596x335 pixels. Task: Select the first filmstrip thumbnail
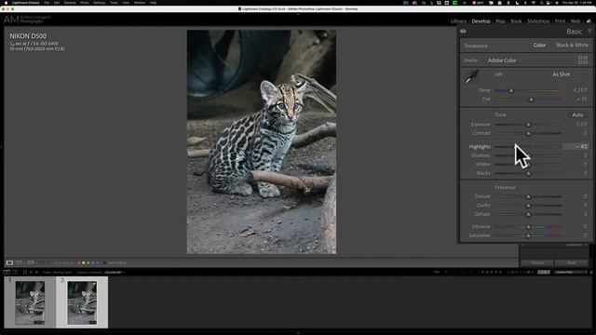click(30, 302)
